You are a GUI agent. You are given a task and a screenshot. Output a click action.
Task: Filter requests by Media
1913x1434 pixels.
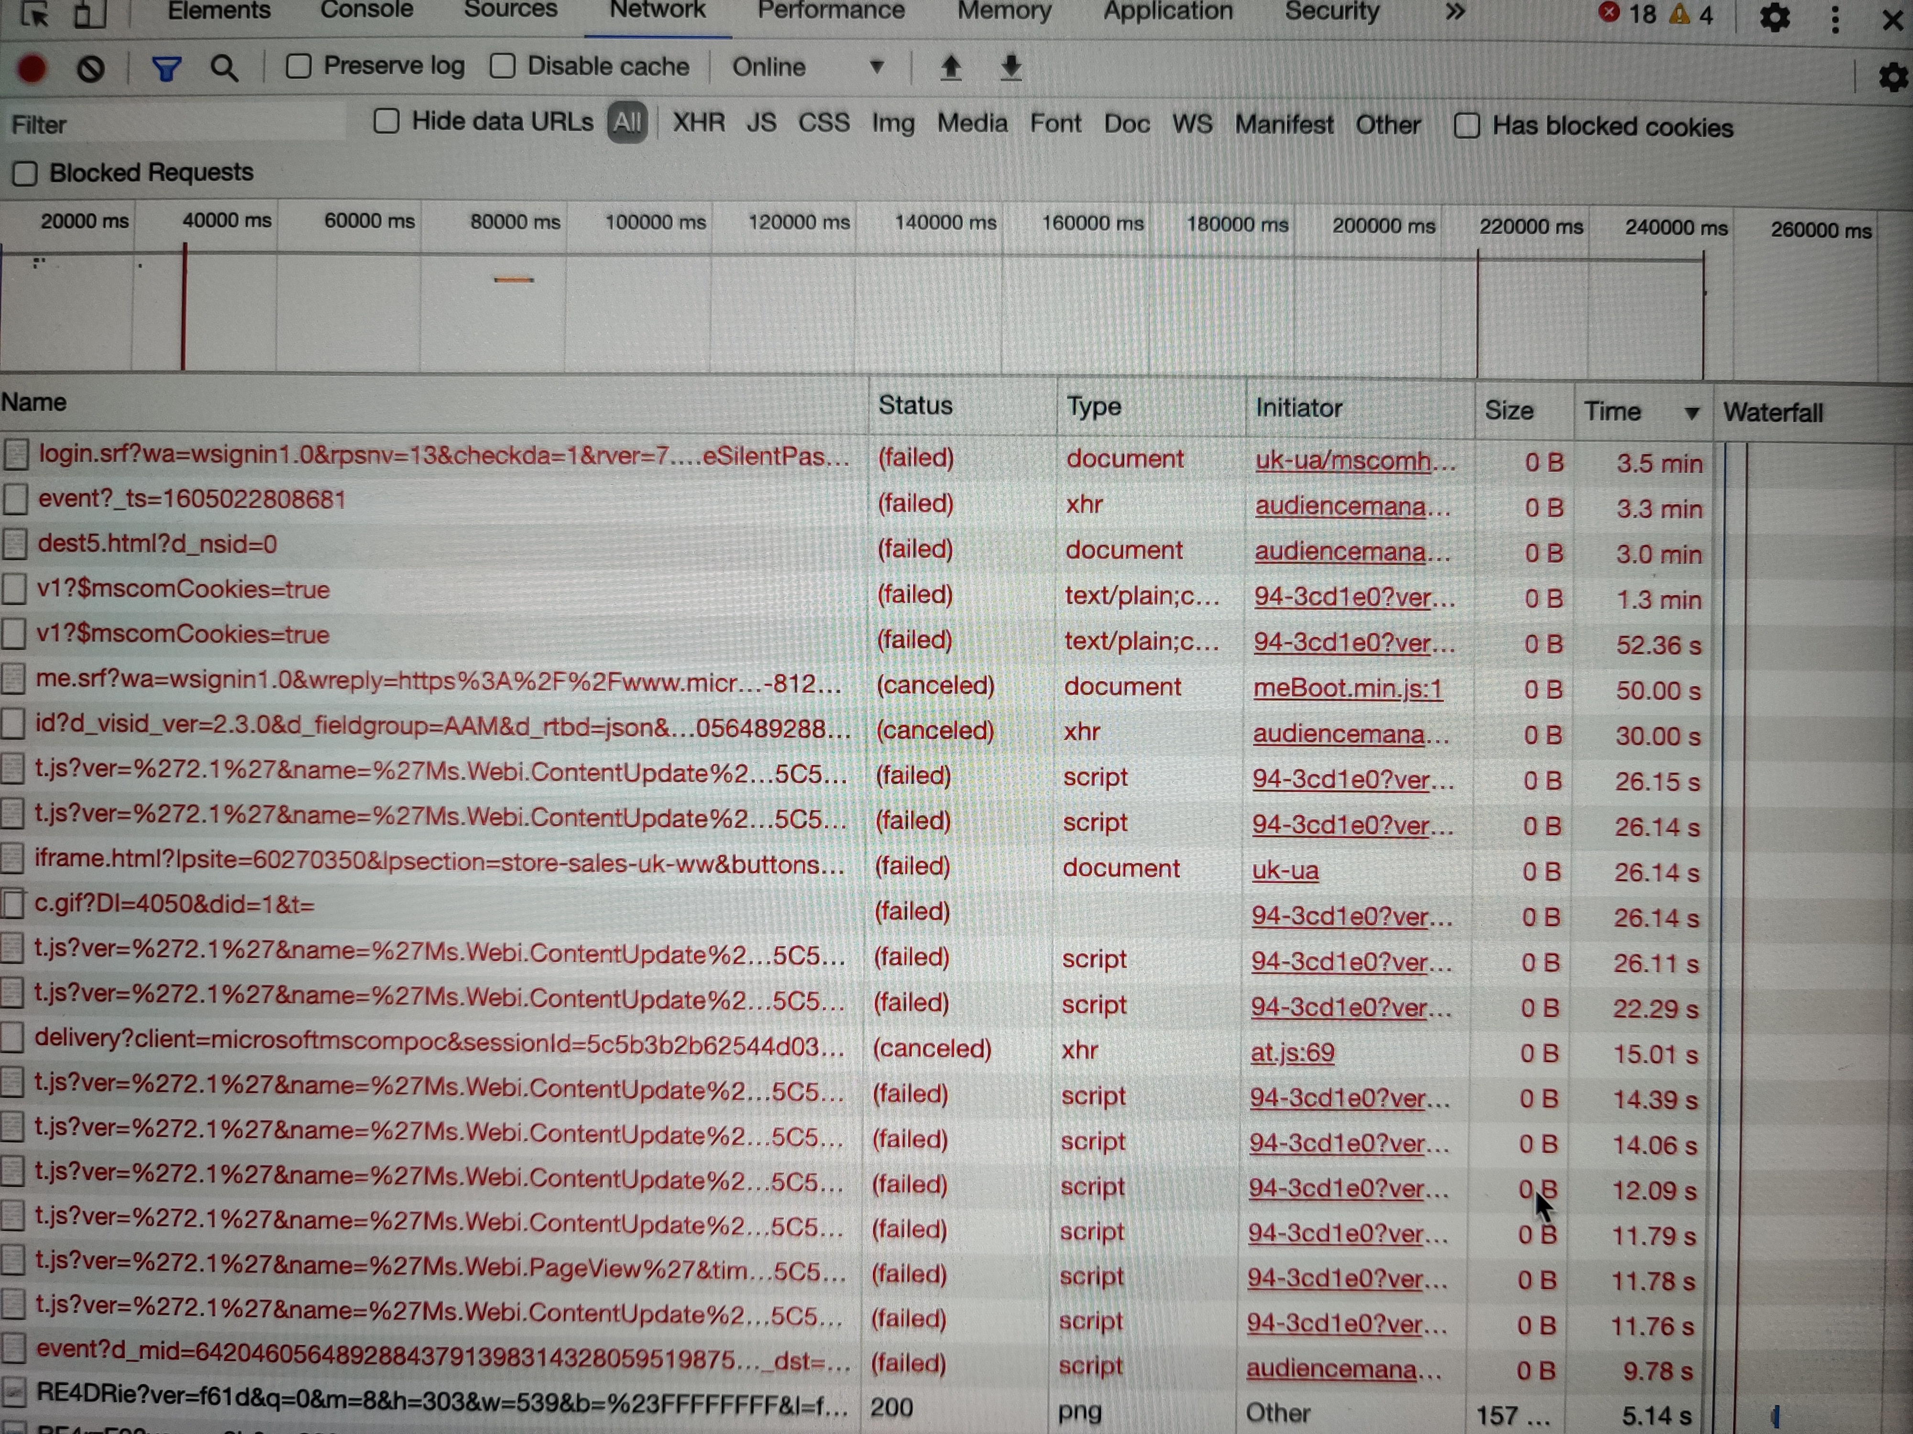point(972,124)
